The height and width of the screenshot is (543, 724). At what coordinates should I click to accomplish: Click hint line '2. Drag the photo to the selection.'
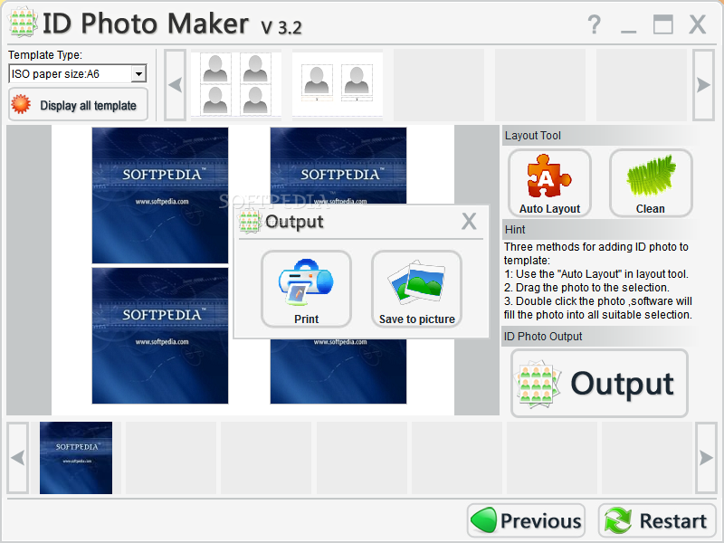pyautogui.click(x=586, y=287)
